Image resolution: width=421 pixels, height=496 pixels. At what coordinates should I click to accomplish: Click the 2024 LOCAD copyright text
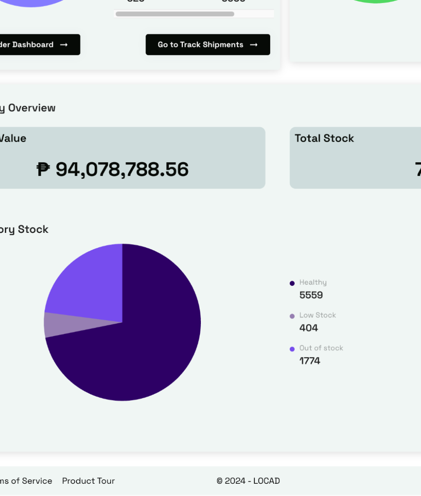(248, 481)
